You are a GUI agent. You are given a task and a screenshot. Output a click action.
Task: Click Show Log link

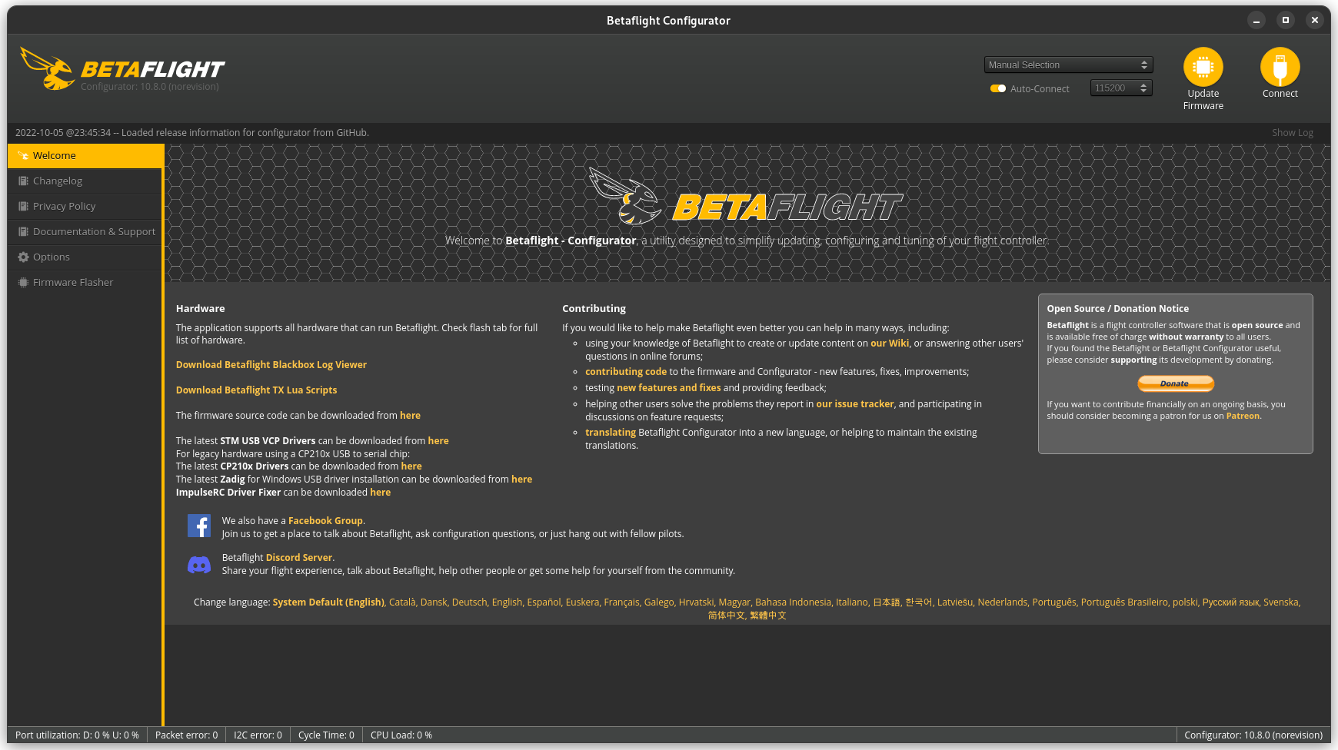pyautogui.click(x=1292, y=132)
